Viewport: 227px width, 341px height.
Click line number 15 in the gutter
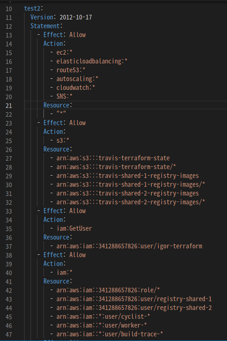9,53
